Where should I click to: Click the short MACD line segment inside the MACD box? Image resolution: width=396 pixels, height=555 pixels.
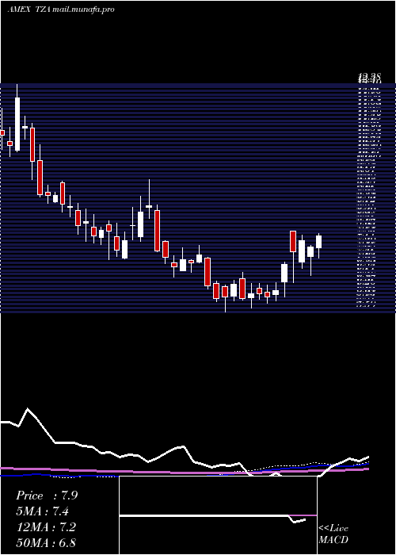click(x=297, y=519)
